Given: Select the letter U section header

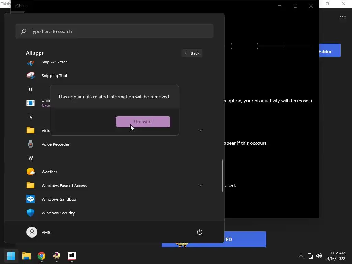Looking at the screenshot, I should click(x=31, y=89).
